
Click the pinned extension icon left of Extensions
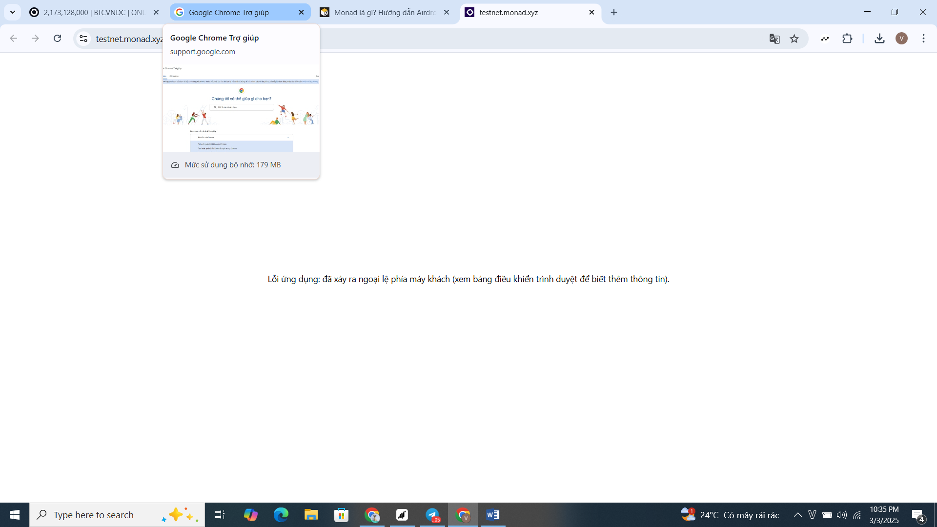pyautogui.click(x=825, y=39)
